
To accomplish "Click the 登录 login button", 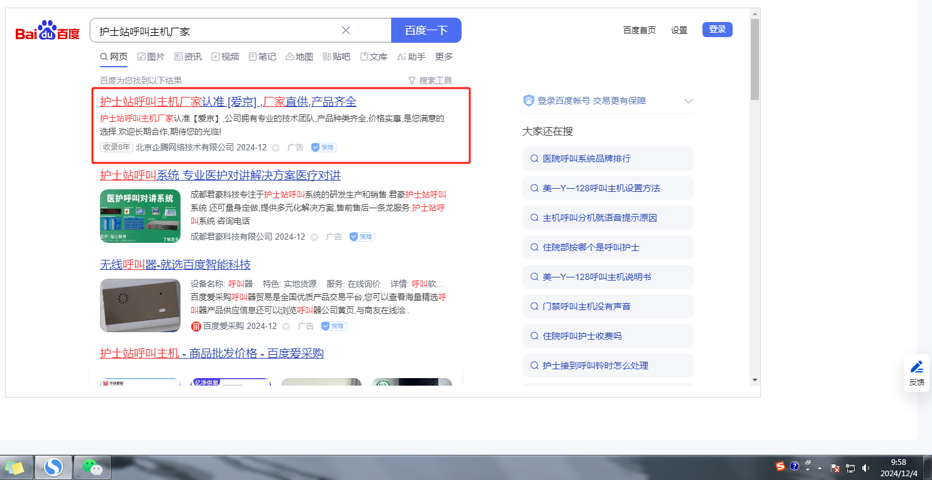I will click(717, 30).
